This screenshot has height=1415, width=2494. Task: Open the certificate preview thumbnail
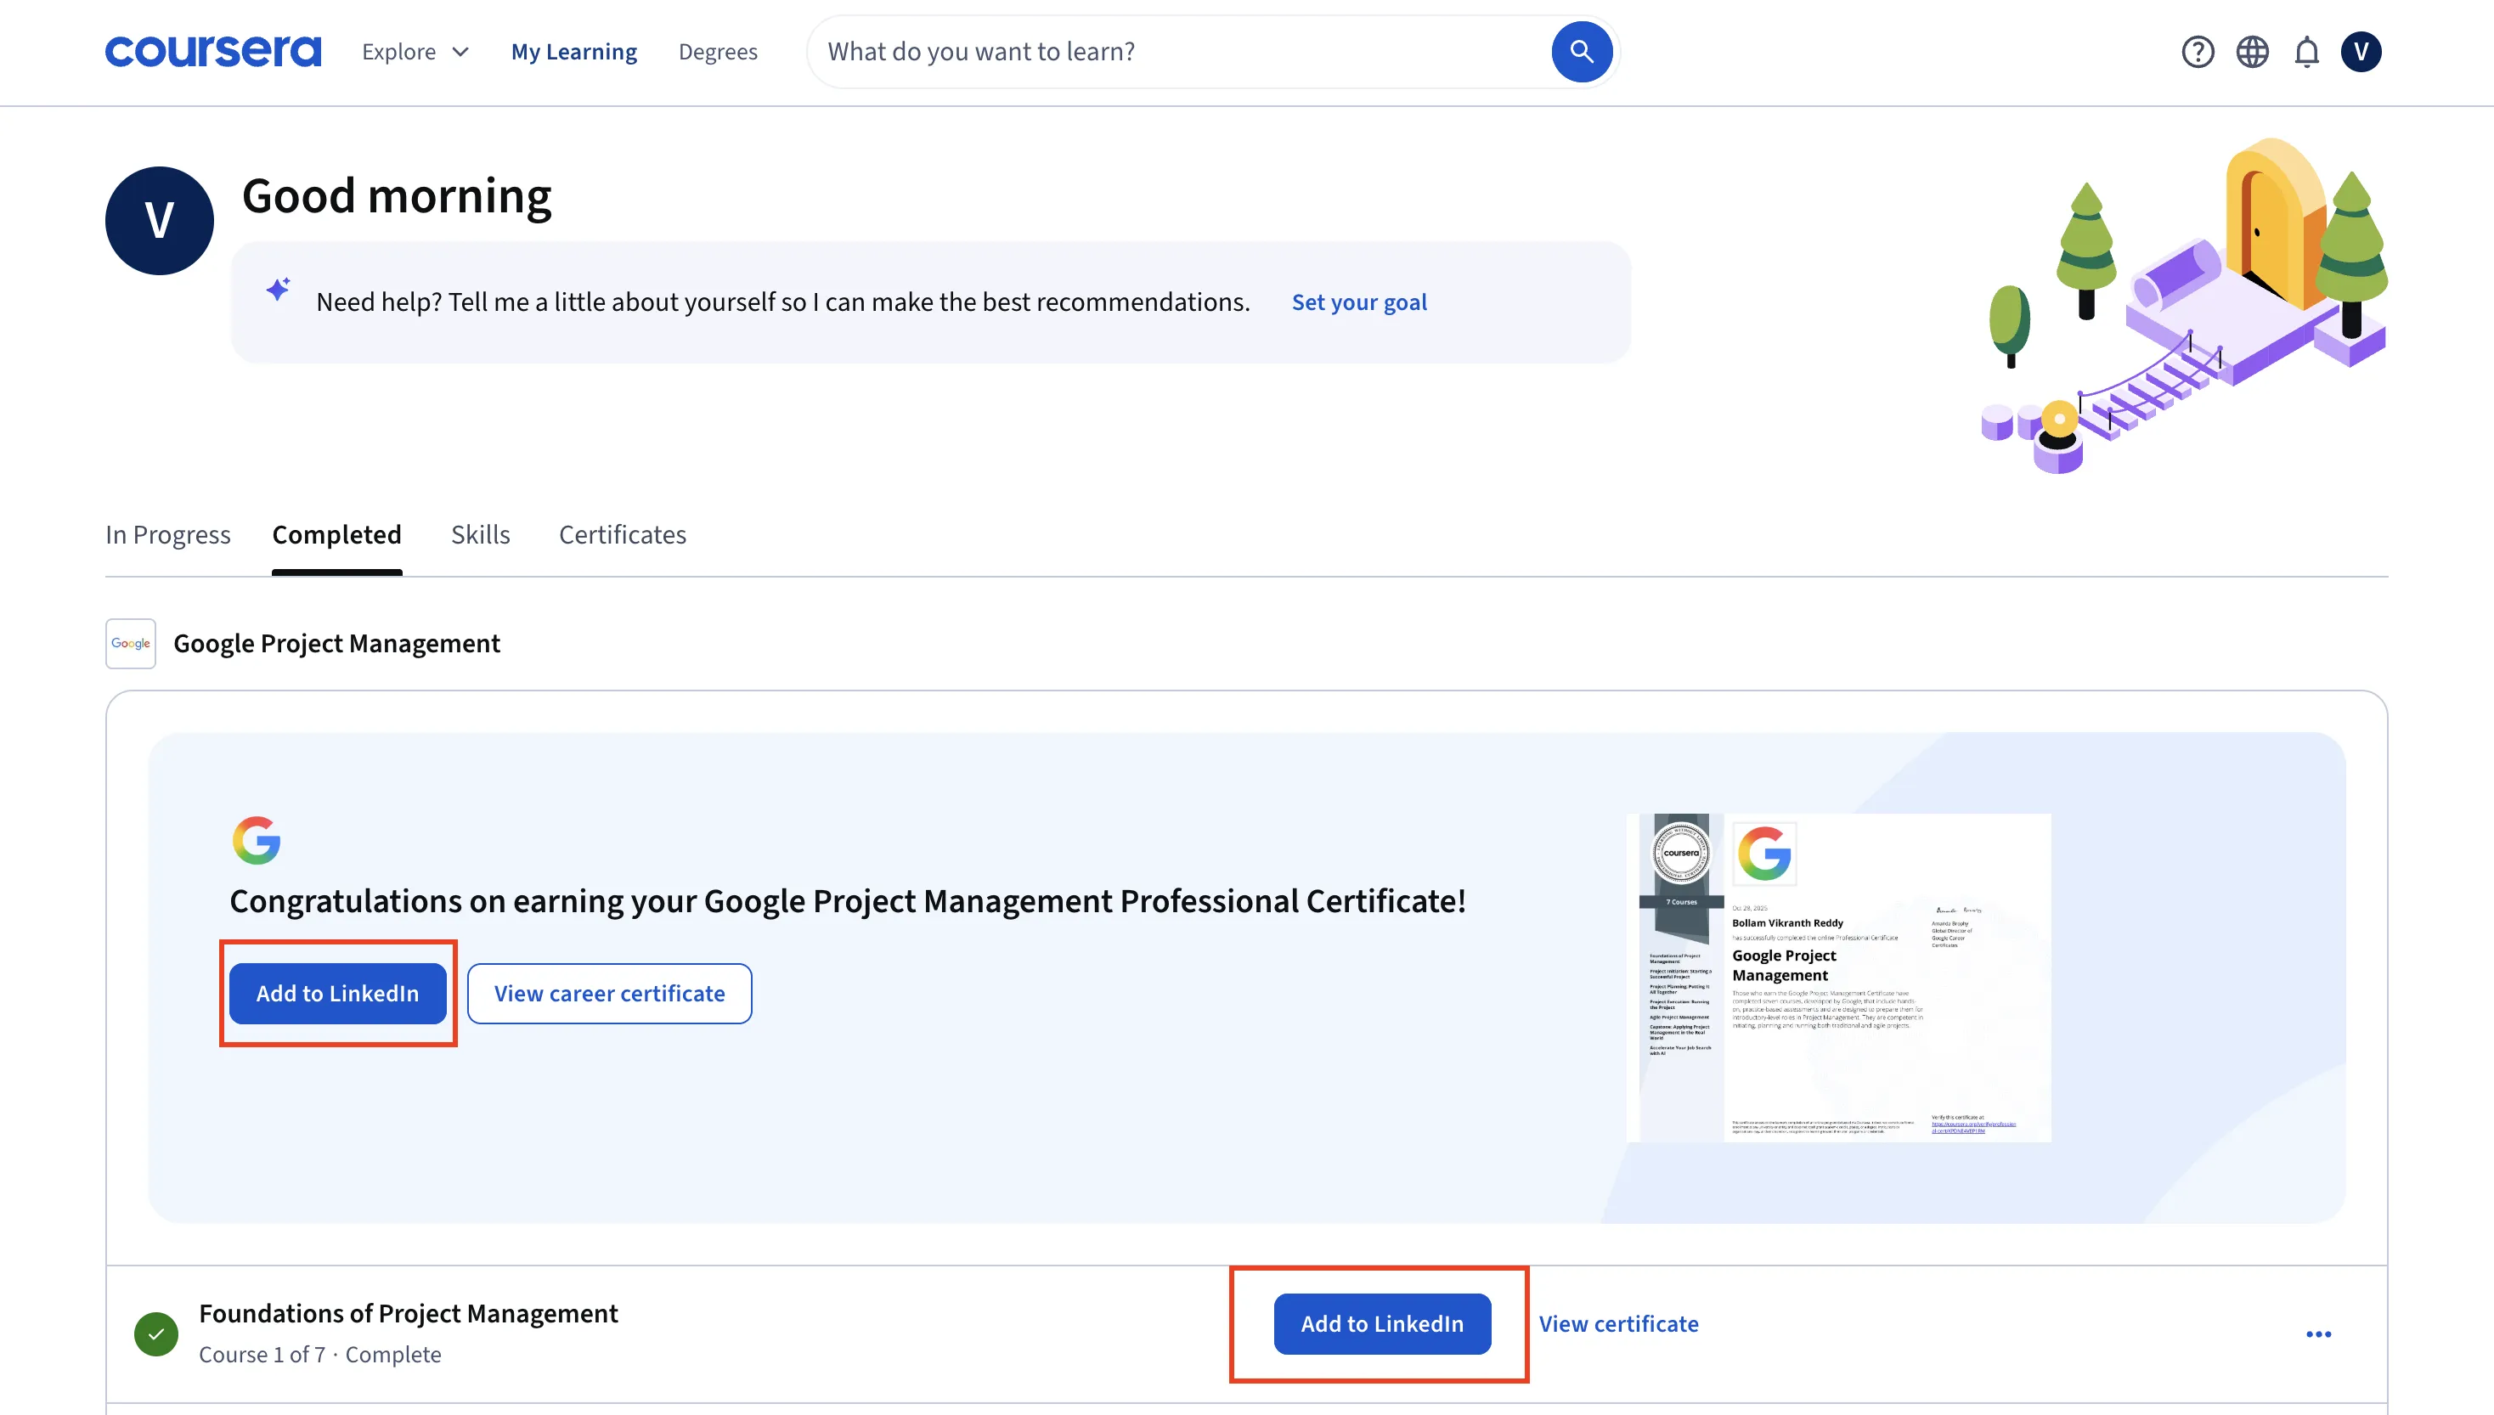tap(1839, 978)
